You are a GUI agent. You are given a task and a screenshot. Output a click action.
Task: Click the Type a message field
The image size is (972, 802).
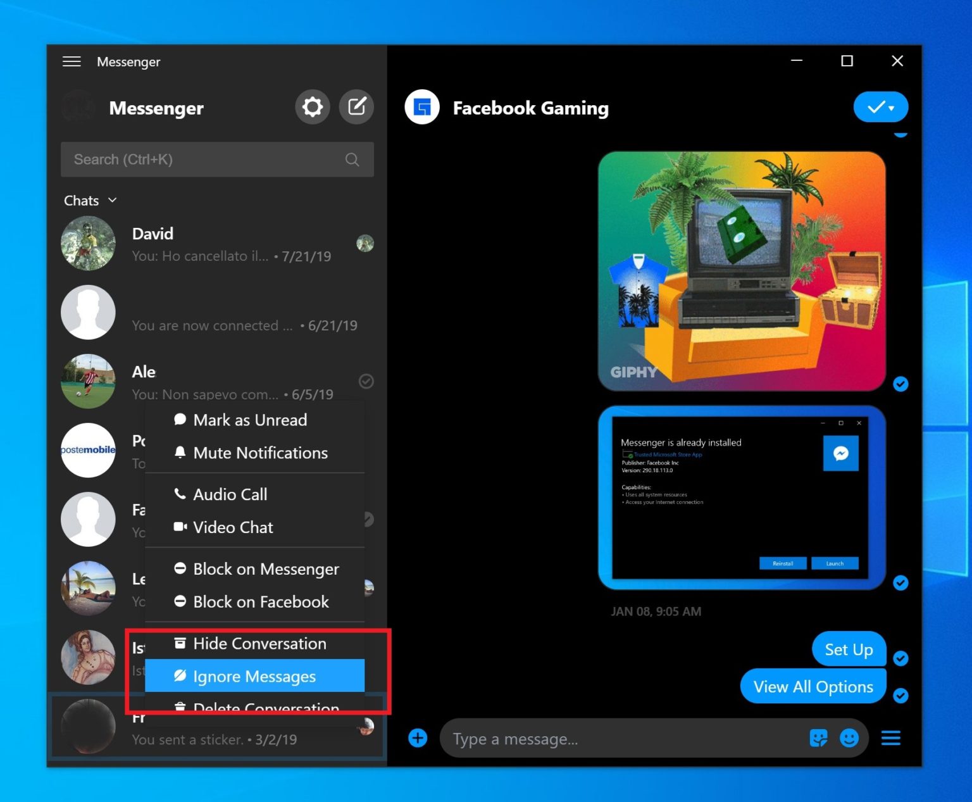(570, 738)
